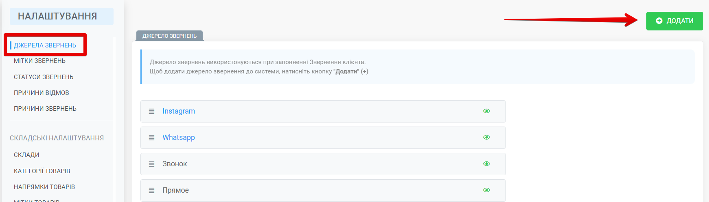This screenshot has width=709, height=202.
Task: Click the sidebar vertical scrollbar
Action: [x=114, y=120]
